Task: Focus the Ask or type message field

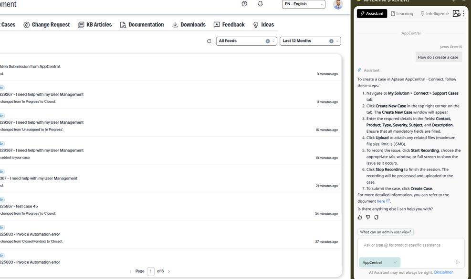Action: tap(411, 245)
